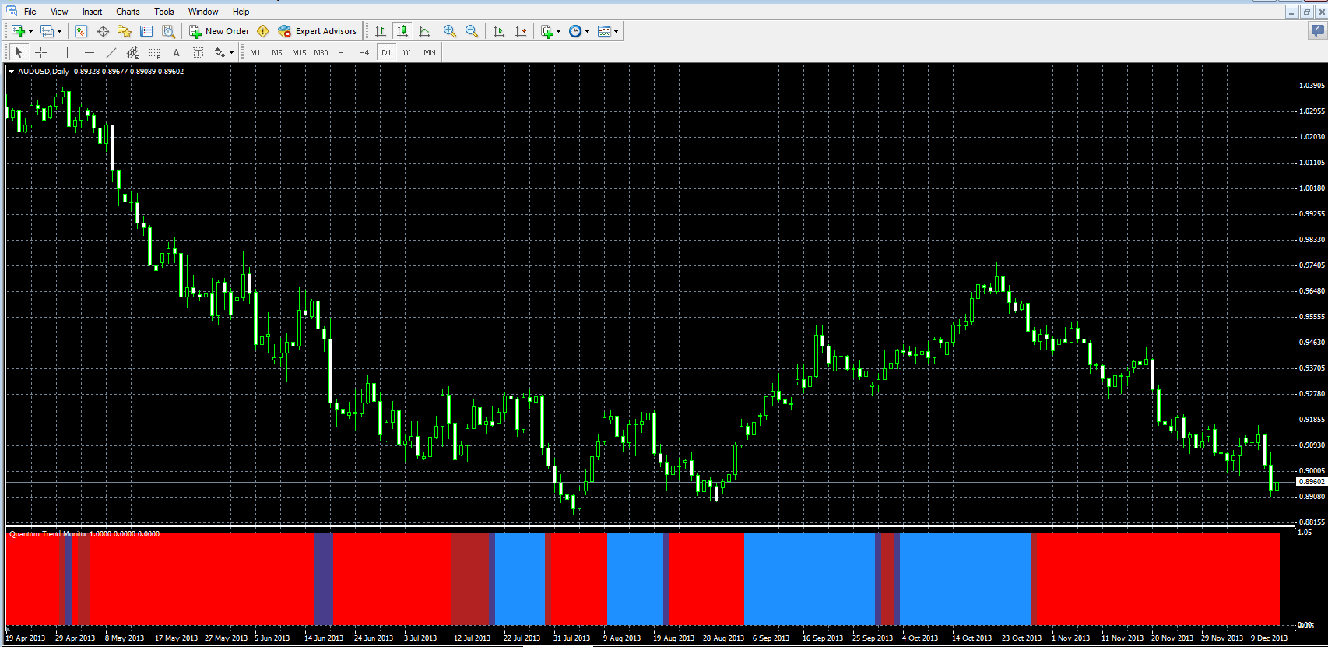
Task: Open the Charts menu
Action: pos(128,12)
